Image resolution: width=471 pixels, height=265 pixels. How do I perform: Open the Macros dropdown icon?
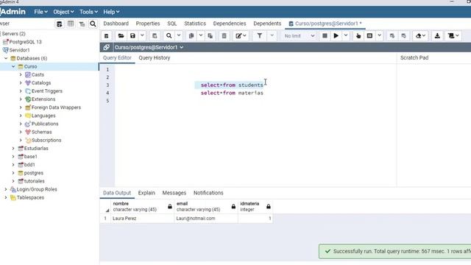(453, 36)
